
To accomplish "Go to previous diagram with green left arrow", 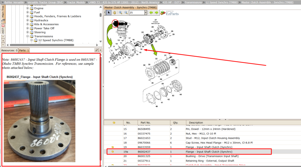I will (x=151, y=13).
